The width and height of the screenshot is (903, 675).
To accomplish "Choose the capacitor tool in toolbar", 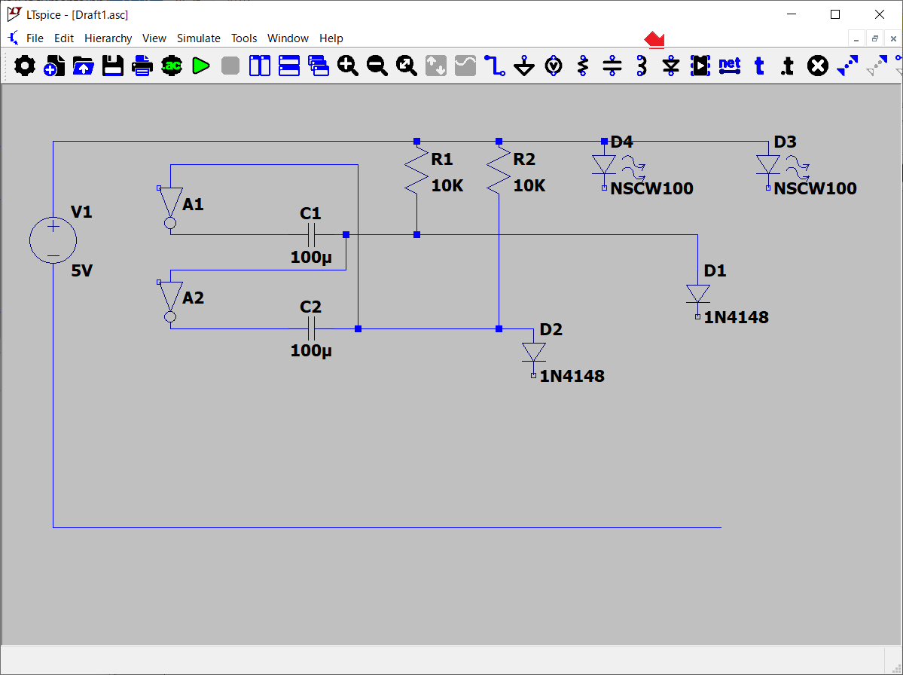I will point(612,66).
